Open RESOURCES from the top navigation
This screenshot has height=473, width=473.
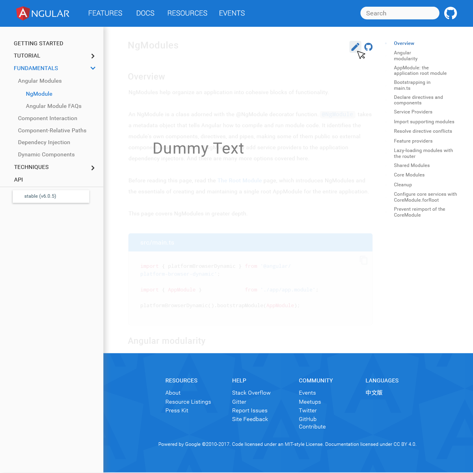coord(187,13)
